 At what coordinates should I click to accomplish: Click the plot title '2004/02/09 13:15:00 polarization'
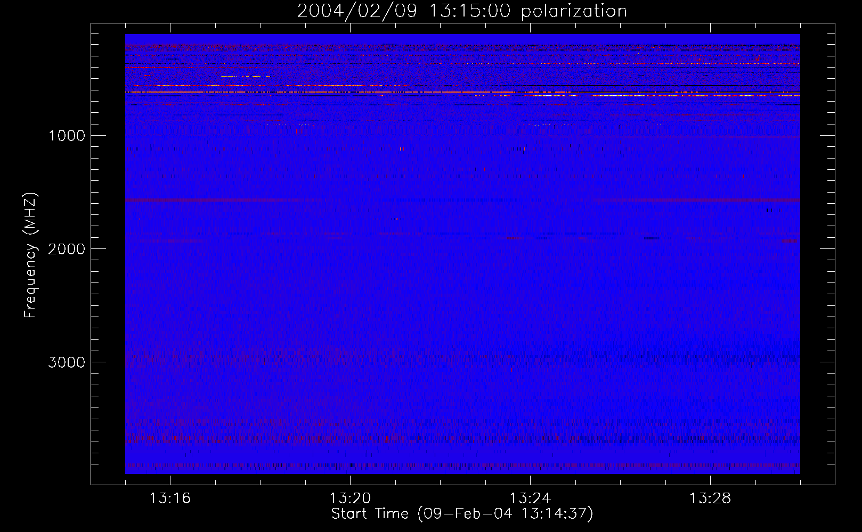pyautogui.click(x=462, y=11)
